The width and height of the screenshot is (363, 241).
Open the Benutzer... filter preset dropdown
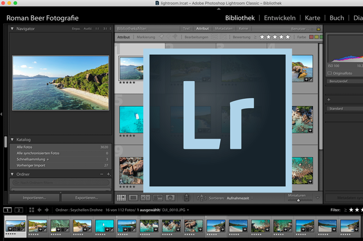pos(302,29)
